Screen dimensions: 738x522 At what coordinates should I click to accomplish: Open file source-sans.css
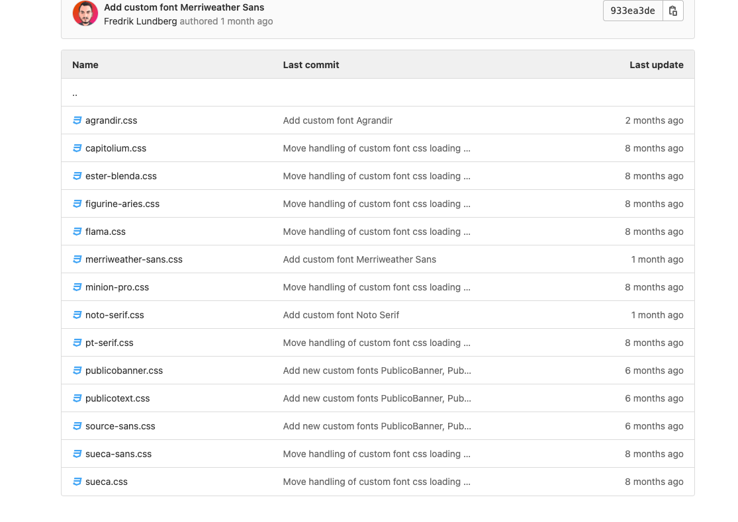click(x=120, y=425)
